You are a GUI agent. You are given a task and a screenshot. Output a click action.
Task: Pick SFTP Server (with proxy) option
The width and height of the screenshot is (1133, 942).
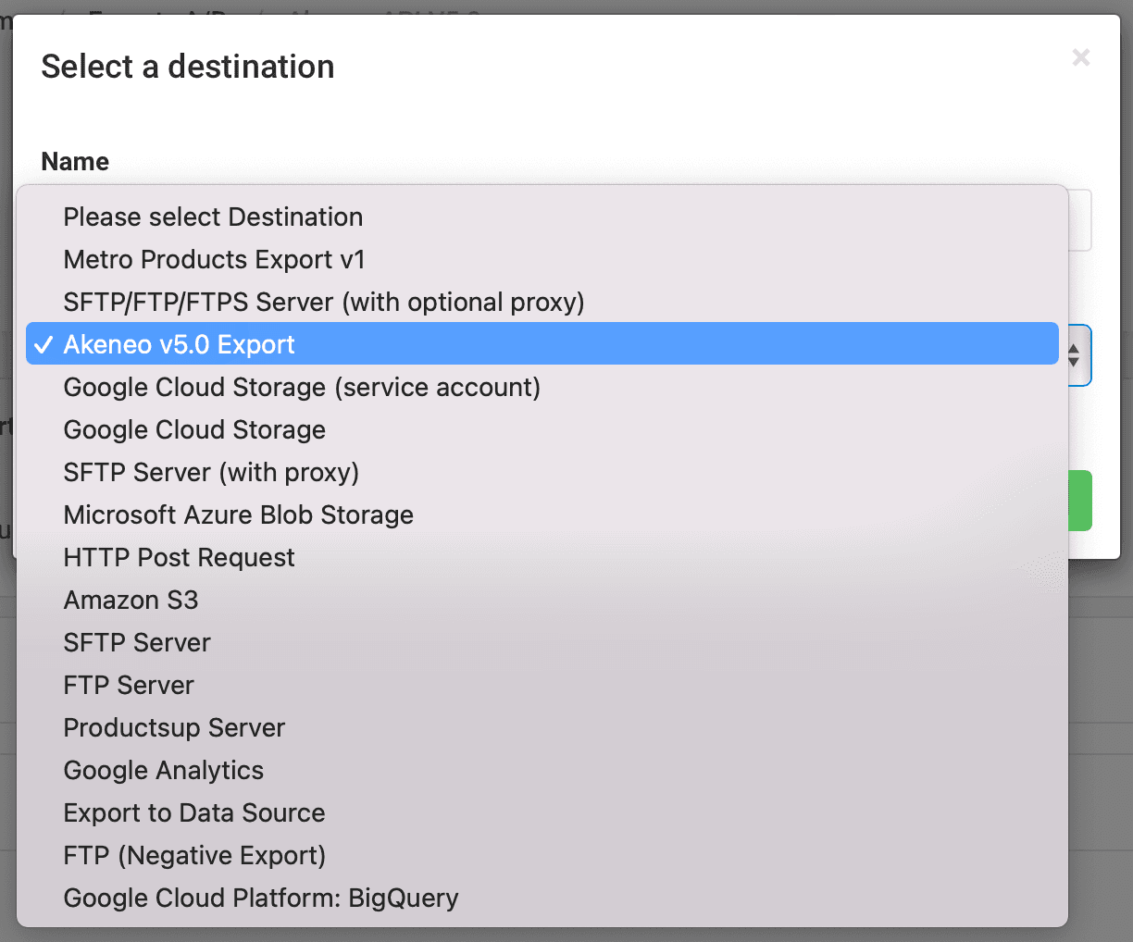(211, 472)
